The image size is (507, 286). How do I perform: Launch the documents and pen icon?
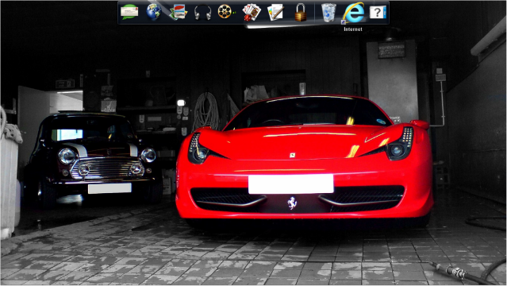(276, 12)
